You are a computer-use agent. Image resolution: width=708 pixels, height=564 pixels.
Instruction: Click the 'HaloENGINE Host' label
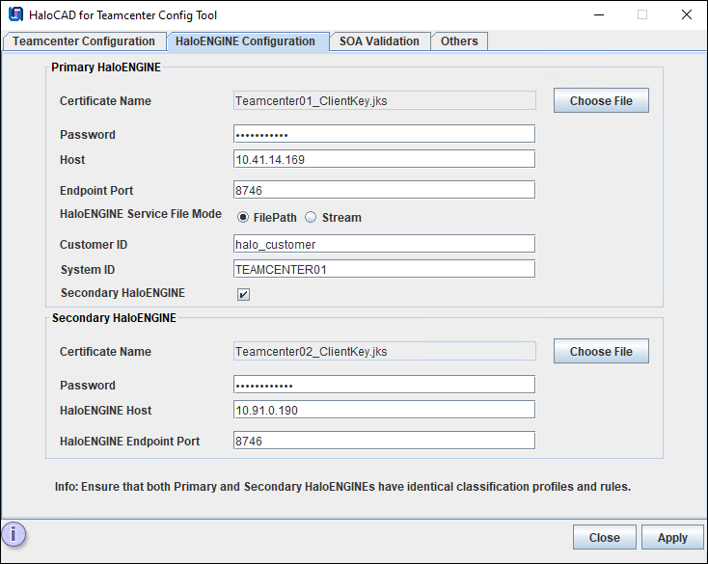tap(106, 411)
